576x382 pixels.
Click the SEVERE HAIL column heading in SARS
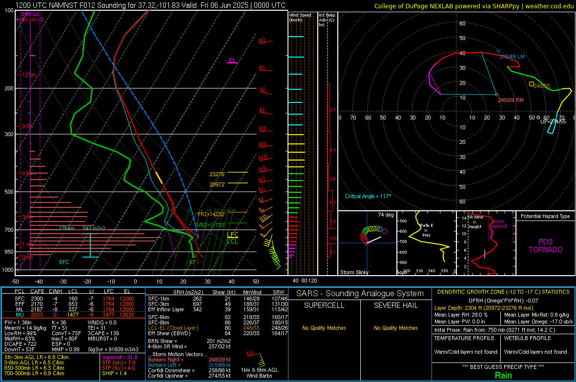(395, 305)
